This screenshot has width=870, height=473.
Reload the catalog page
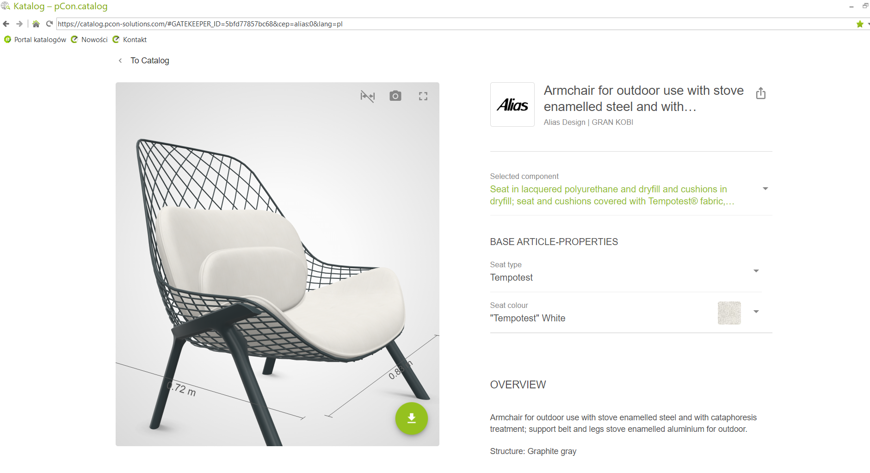click(49, 24)
